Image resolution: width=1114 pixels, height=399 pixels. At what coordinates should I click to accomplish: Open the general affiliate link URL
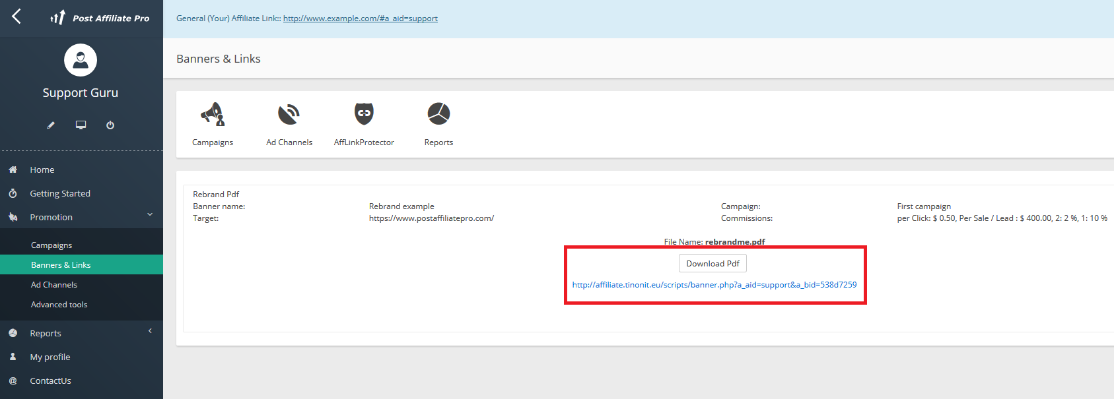[360, 18]
